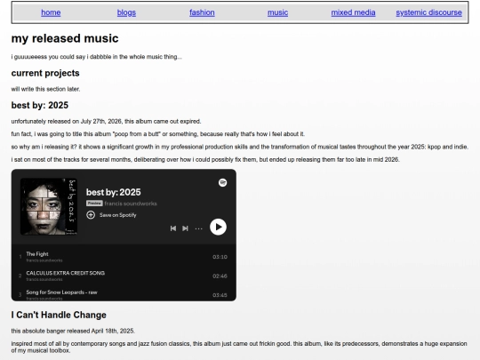The image size is (480, 360).
Task: Click duration 03:10 of The Fight
Action: pyautogui.click(x=220, y=257)
